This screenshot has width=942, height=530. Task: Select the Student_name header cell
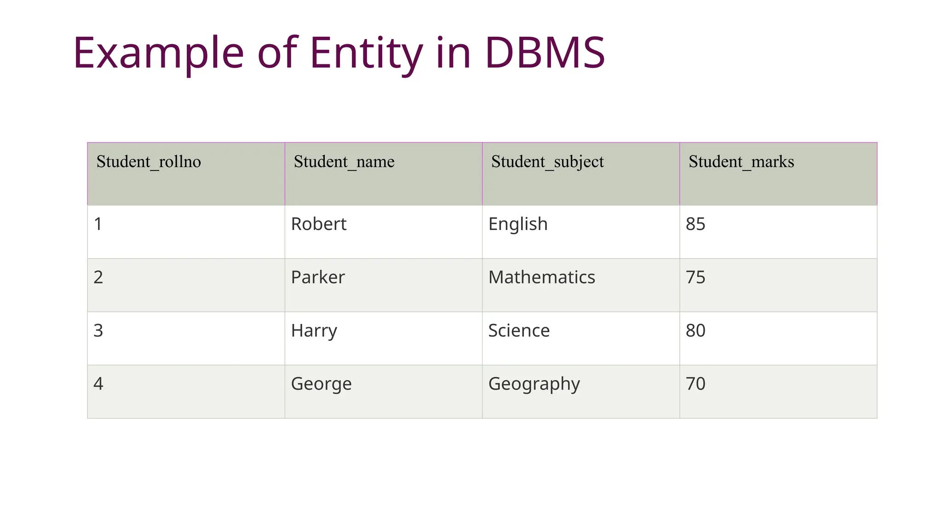point(383,173)
